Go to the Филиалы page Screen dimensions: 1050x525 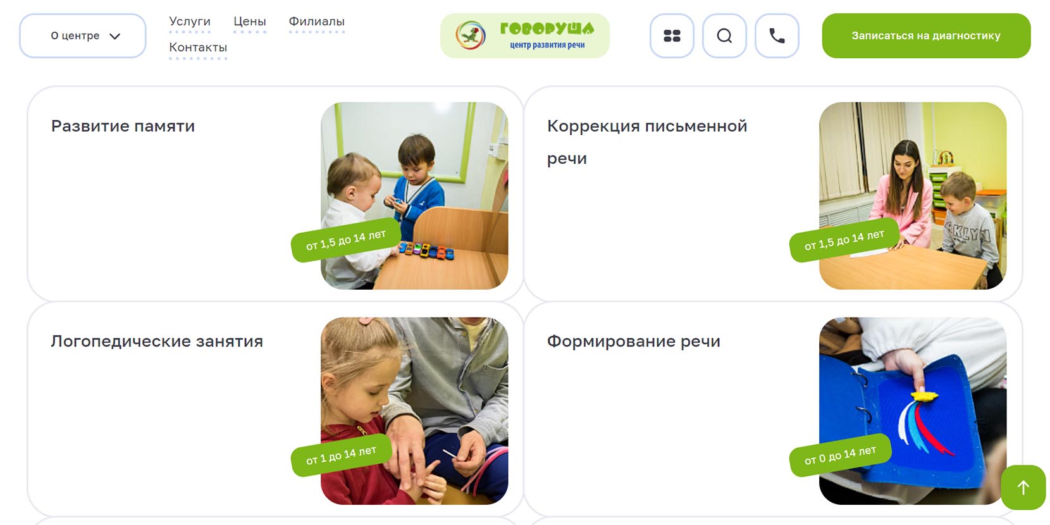click(317, 22)
